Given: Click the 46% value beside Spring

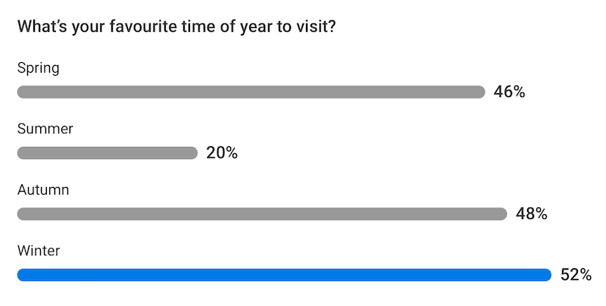Looking at the screenshot, I should (x=509, y=92).
